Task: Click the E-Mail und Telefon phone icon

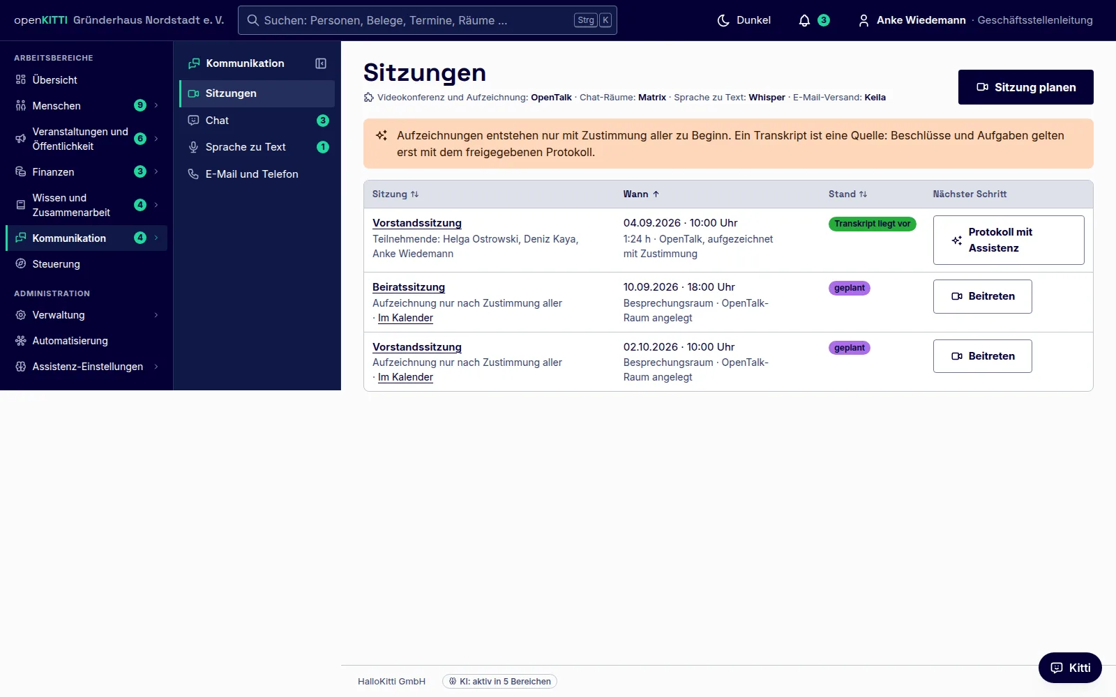Action: point(193,174)
